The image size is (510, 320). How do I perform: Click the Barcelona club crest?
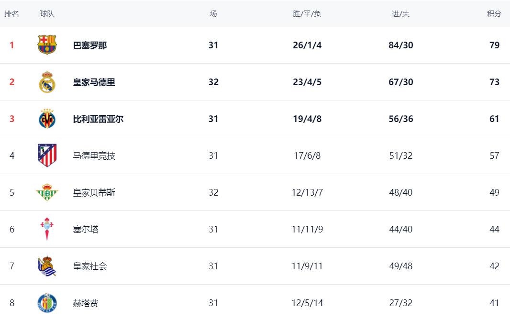[x=47, y=45]
